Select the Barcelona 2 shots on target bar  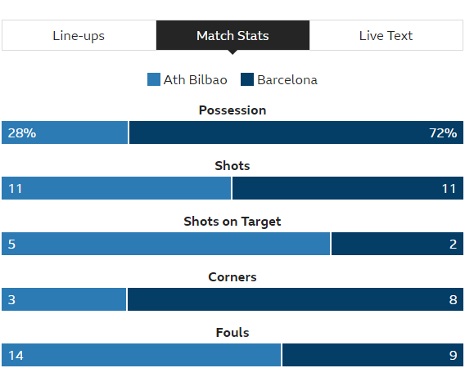397,244
